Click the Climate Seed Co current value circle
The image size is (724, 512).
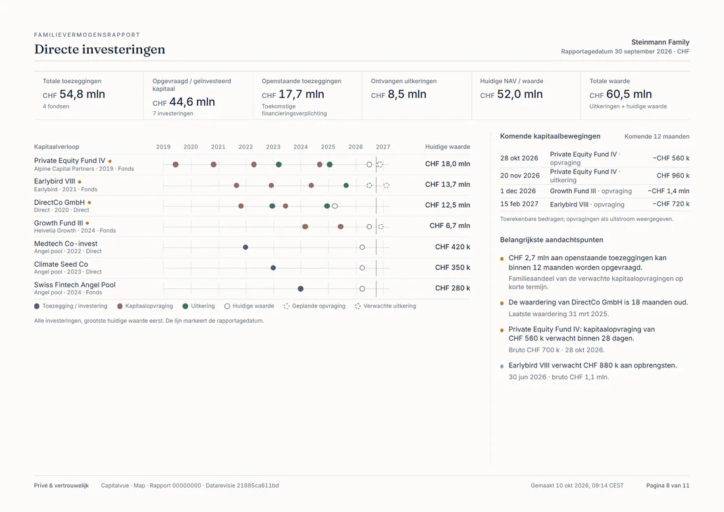(x=362, y=268)
